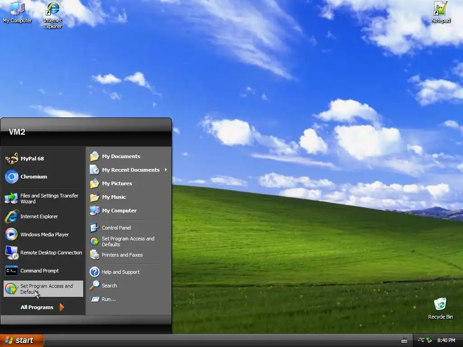Click the network connection tray icon
The width and height of the screenshot is (463, 347).
point(421,340)
